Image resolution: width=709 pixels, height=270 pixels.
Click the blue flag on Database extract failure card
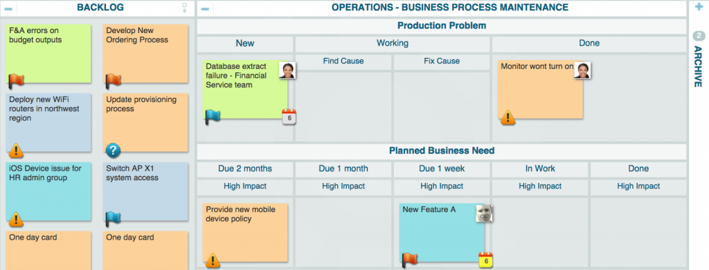point(213,116)
